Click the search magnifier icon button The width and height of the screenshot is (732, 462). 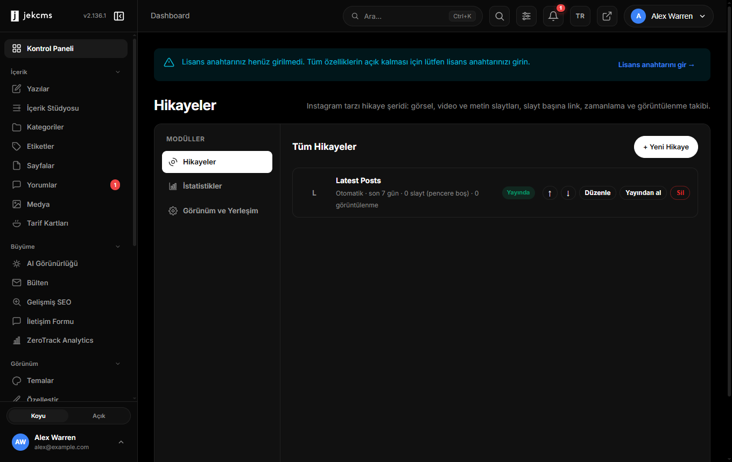coord(499,16)
